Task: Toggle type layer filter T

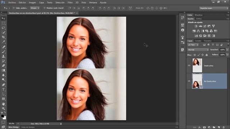Action: (213, 45)
